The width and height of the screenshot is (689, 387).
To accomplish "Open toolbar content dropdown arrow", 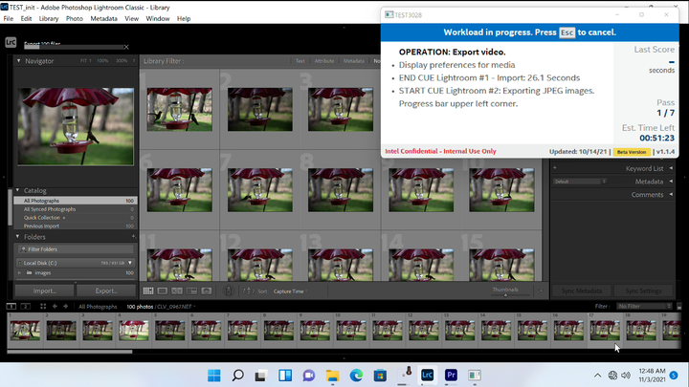I will 541,290.
